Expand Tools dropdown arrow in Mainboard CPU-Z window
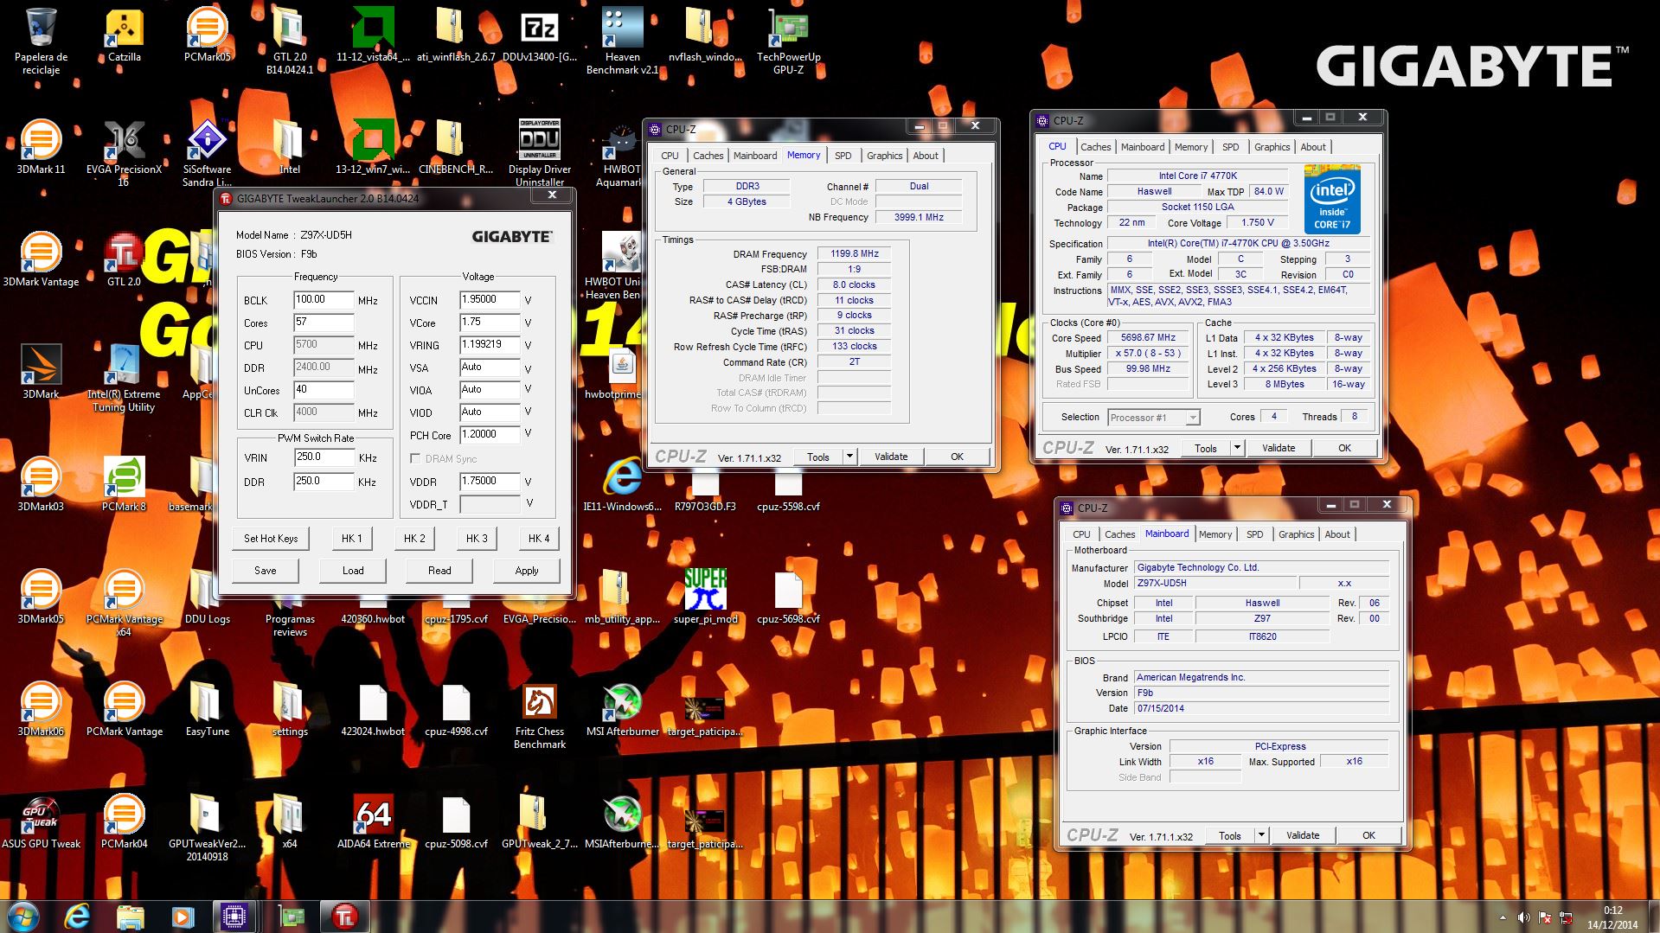Screen dimensions: 1660x933 (1261, 835)
